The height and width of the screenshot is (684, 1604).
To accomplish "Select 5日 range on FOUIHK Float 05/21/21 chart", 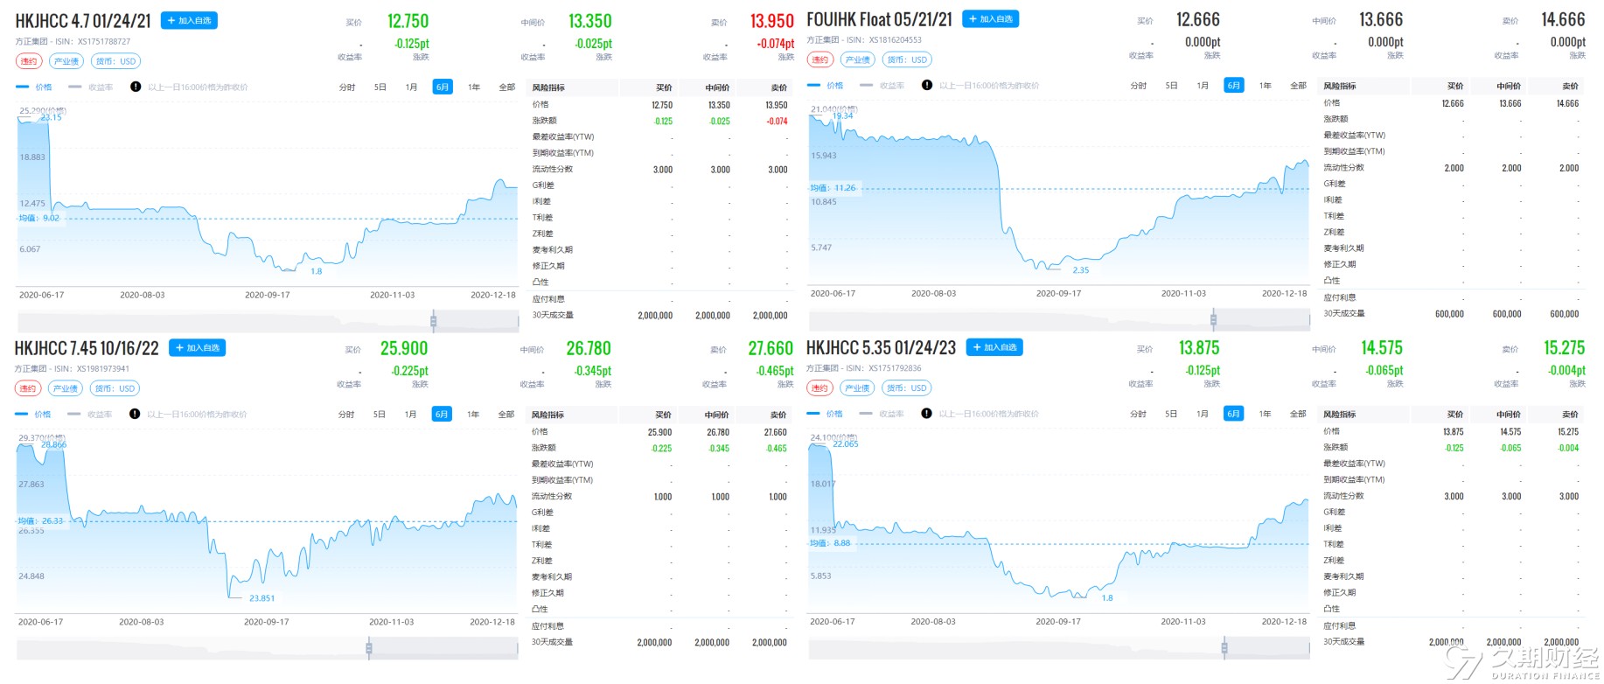I will click(1172, 85).
